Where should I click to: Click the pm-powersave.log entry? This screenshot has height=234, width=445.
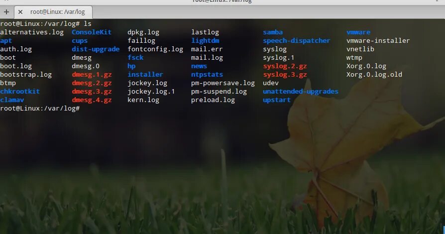[x=223, y=83]
